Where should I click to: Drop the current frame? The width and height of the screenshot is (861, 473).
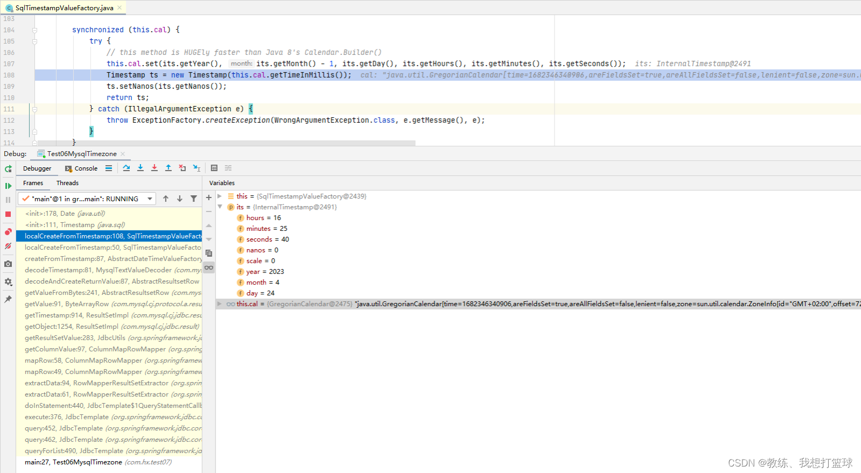tap(183, 168)
